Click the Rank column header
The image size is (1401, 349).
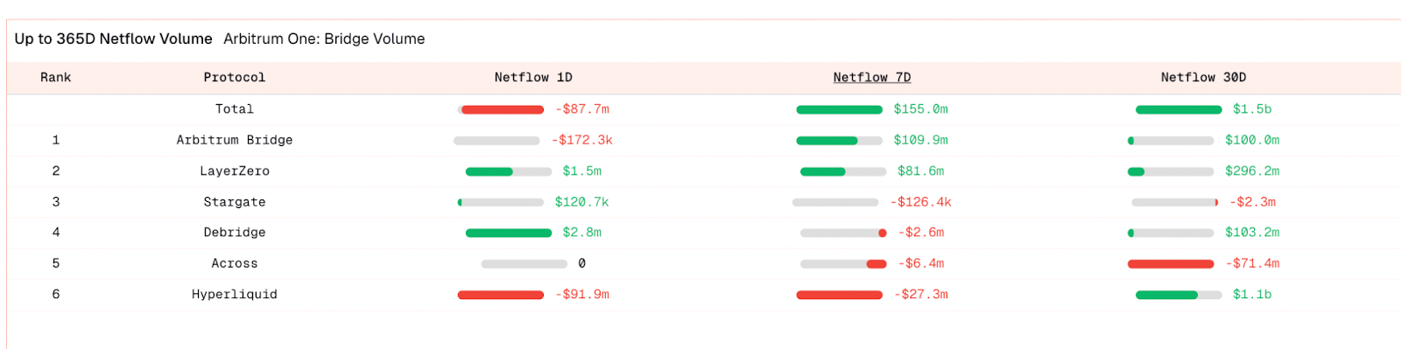point(55,77)
